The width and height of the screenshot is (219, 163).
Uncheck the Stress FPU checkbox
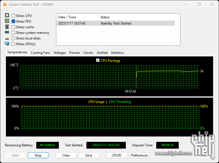13,21
